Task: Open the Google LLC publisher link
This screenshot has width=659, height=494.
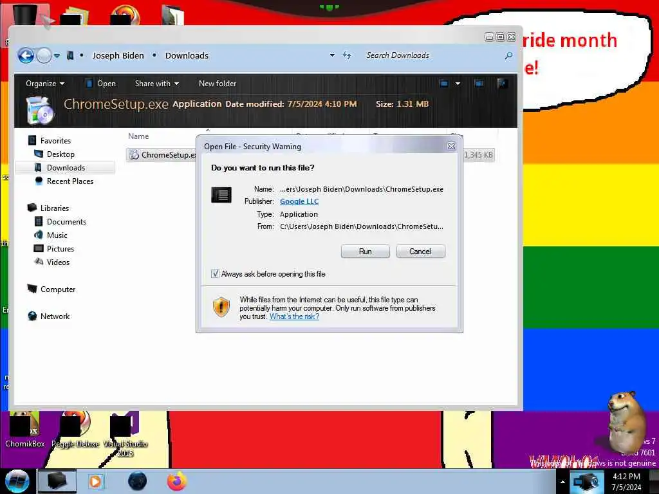Action: pyautogui.click(x=299, y=201)
